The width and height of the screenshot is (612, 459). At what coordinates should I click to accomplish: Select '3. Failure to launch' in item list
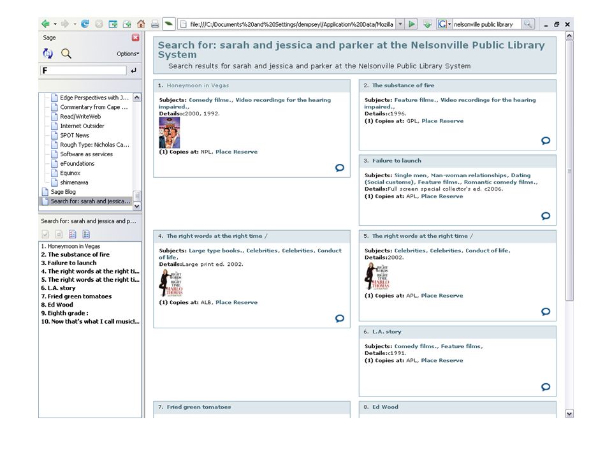[x=69, y=263]
